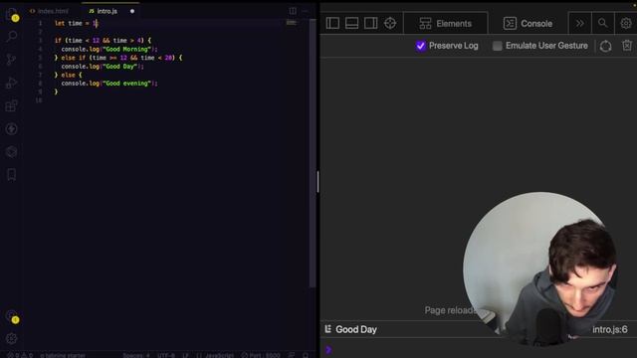Click line number 5 in the gutter

pyautogui.click(x=40, y=58)
